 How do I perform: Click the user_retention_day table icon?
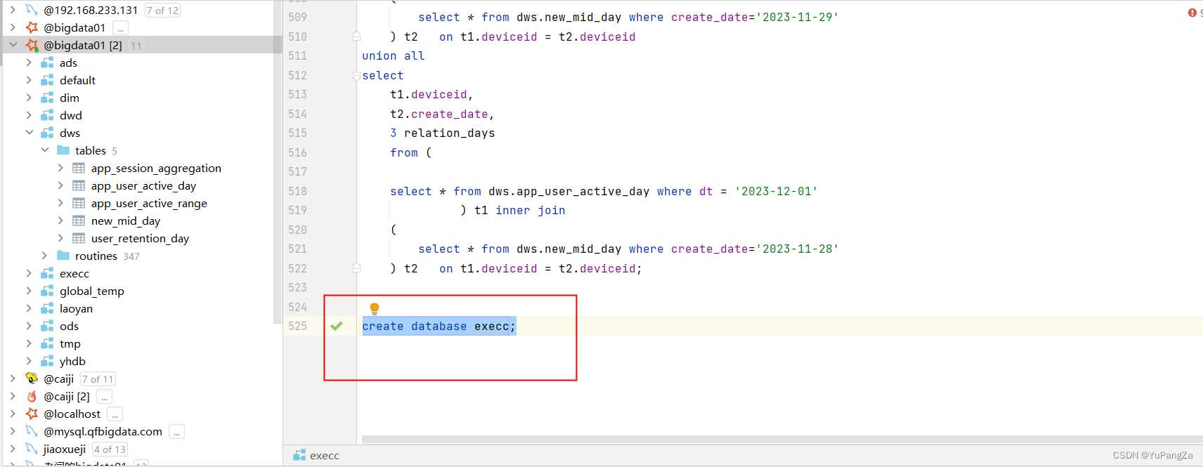(x=79, y=238)
